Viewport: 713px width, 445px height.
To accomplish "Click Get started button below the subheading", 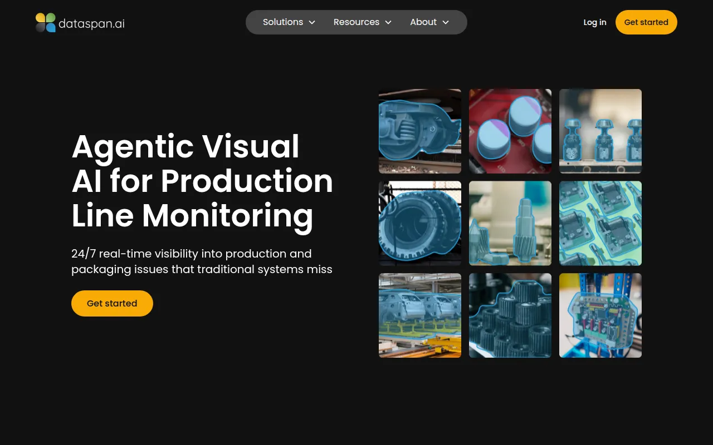I will 112,303.
